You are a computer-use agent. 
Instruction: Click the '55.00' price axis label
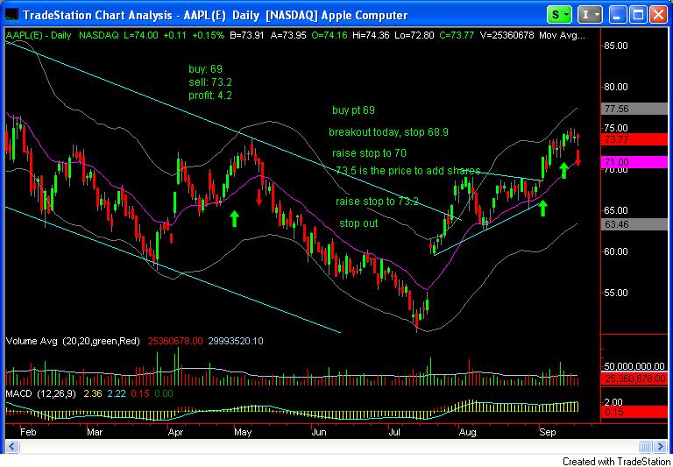[x=615, y=293]
